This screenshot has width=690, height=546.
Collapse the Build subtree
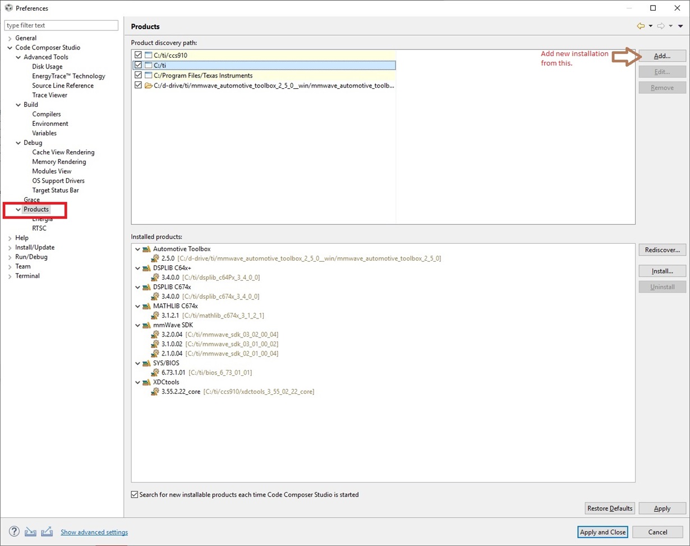pyautogui.click(x=18, y=105)
